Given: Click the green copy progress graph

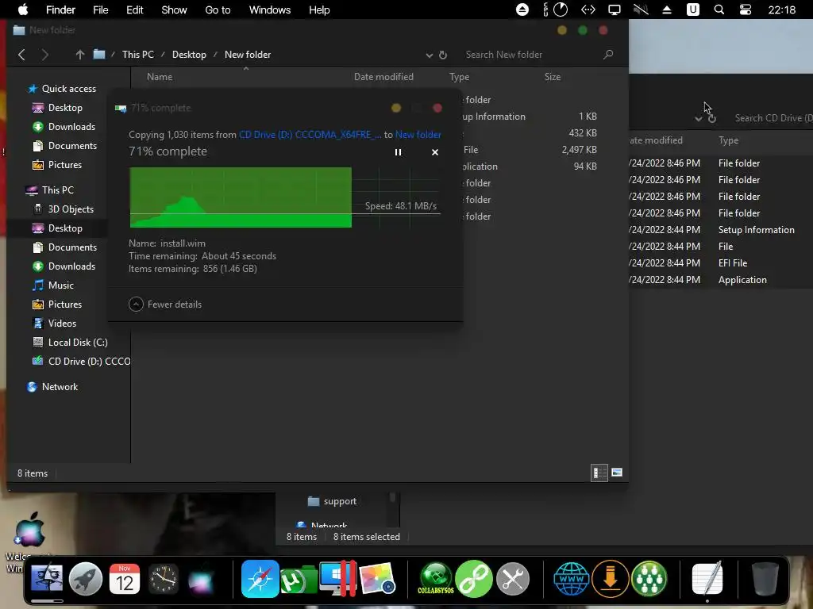Looking at the screenshot, I should point(241,197).
